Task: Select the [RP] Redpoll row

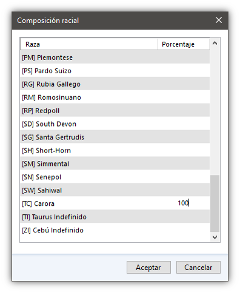Action: coord(115,111)
